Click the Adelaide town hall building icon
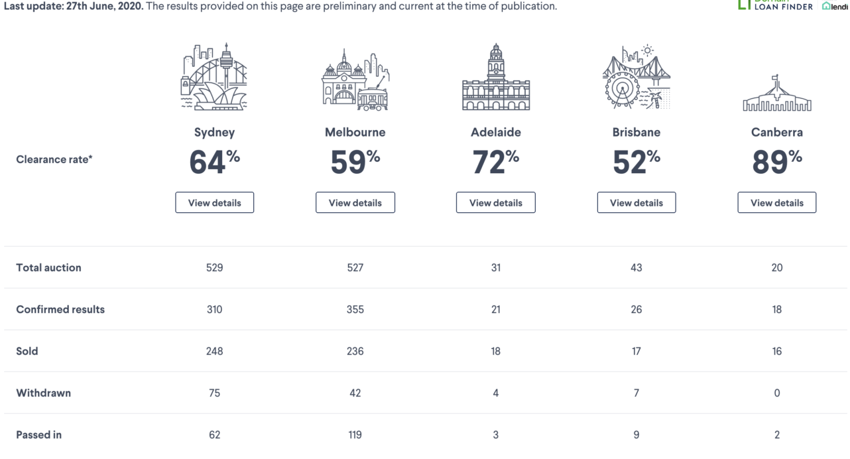This screenshot has height=459, width=850. [x=496, y=78]
